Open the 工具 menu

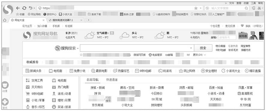click(x=253, y=3)
